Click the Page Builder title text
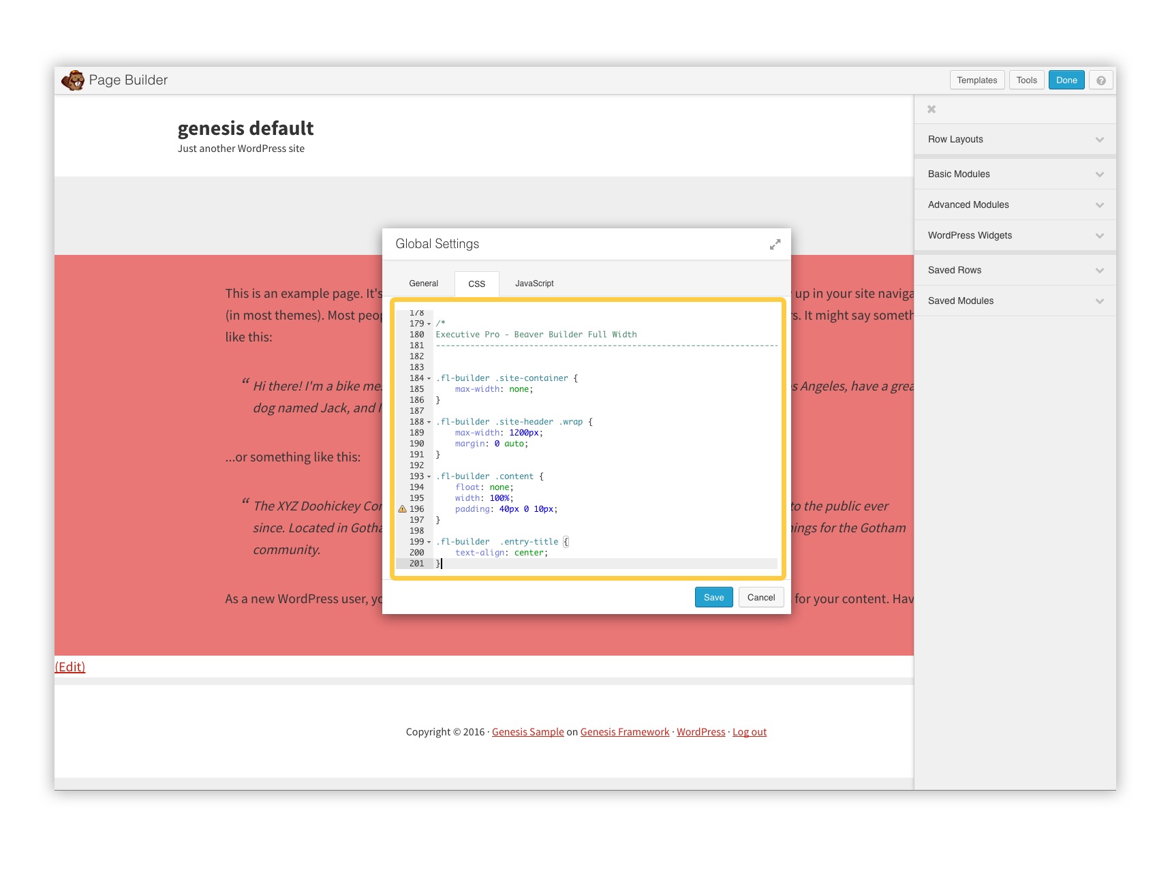This screenshot has width=1170, height=886. tap(128, 80)
